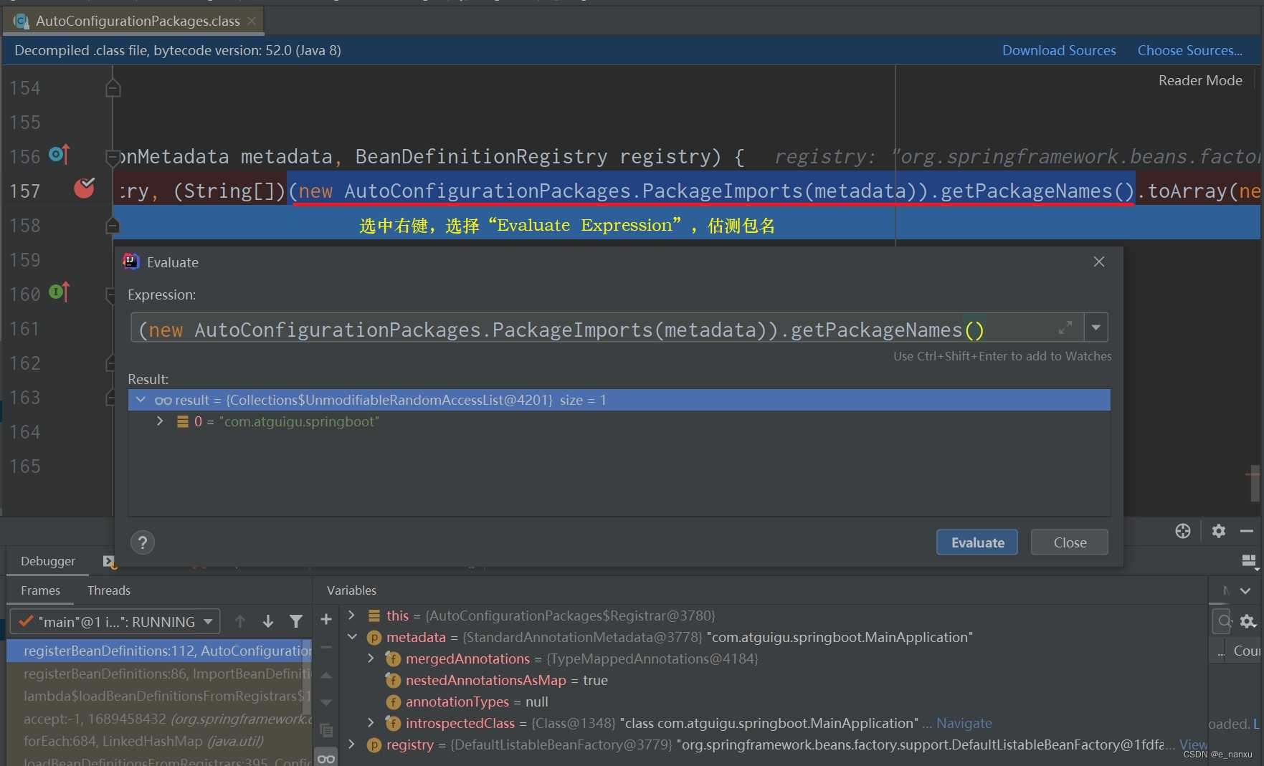This screenshot has width=1264, height=766.
Task: Expand the expression editor field
Action: pyautogui.click(x=1065, y=328)
